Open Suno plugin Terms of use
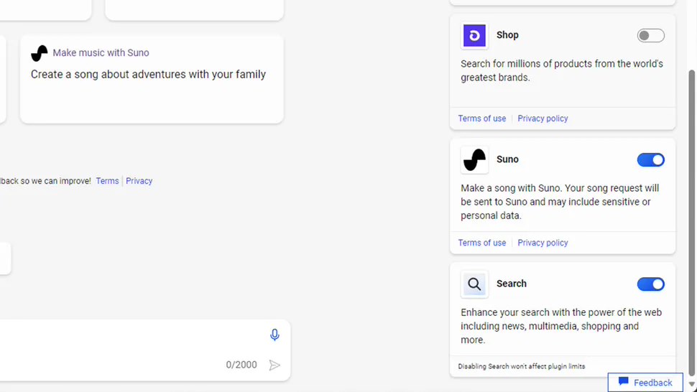This screenshot has width=697, height=392. [x=482, y=243]
